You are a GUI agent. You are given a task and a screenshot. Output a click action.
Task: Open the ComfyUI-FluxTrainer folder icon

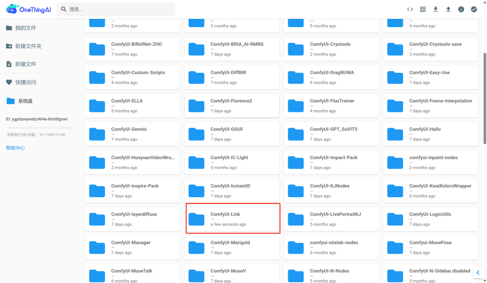[x=296, y=106]
